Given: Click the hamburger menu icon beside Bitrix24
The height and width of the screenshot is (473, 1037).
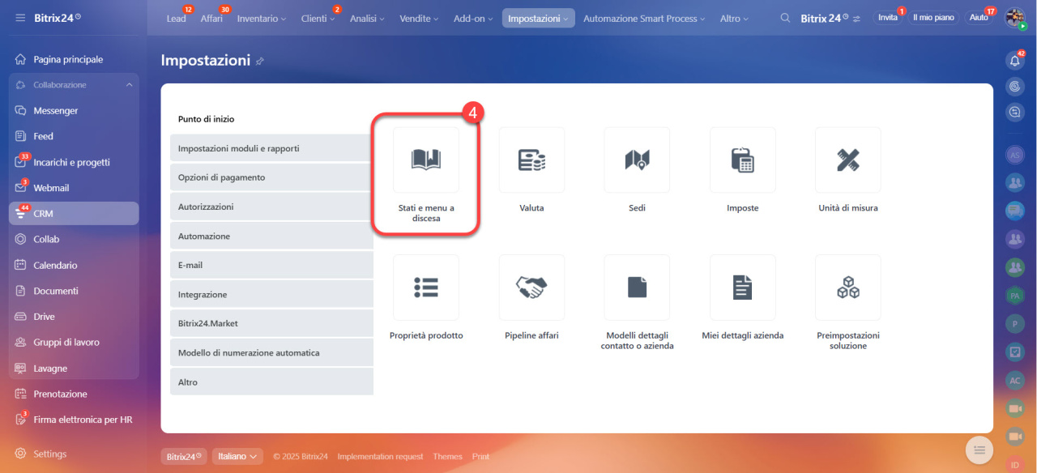Looking at the screenshot, I should pyautogui.click(x=19, y=17).
